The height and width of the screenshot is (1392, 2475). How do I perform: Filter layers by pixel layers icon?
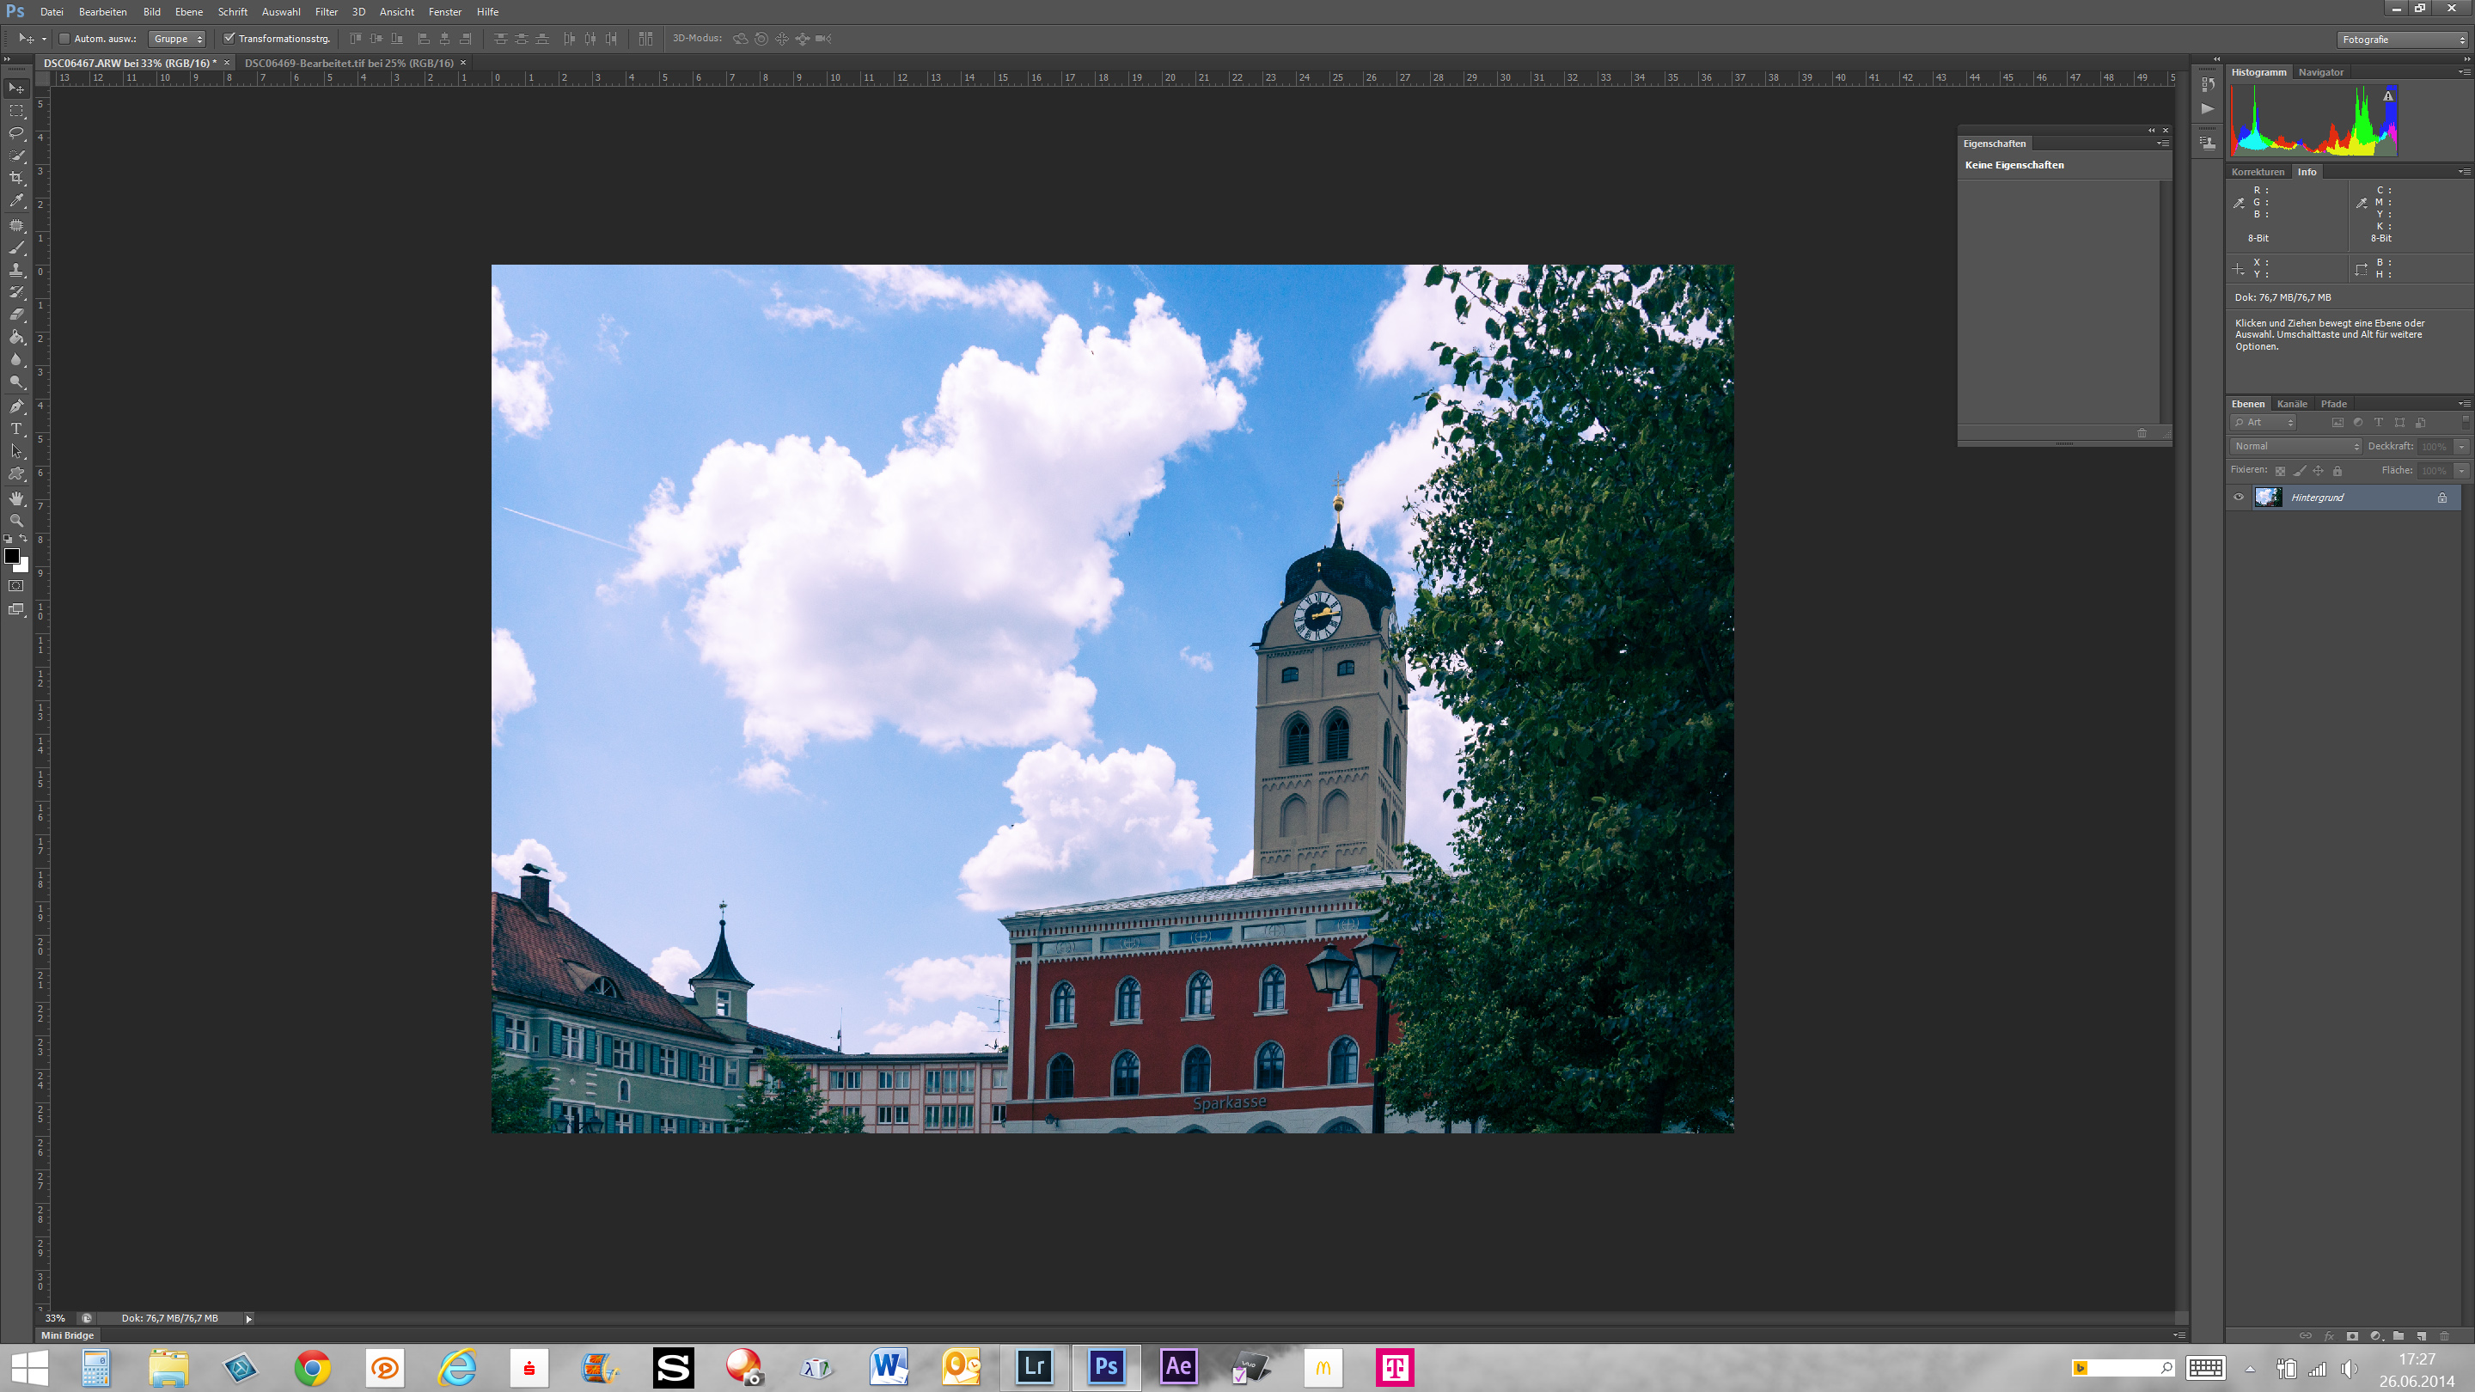point(2337,423)
